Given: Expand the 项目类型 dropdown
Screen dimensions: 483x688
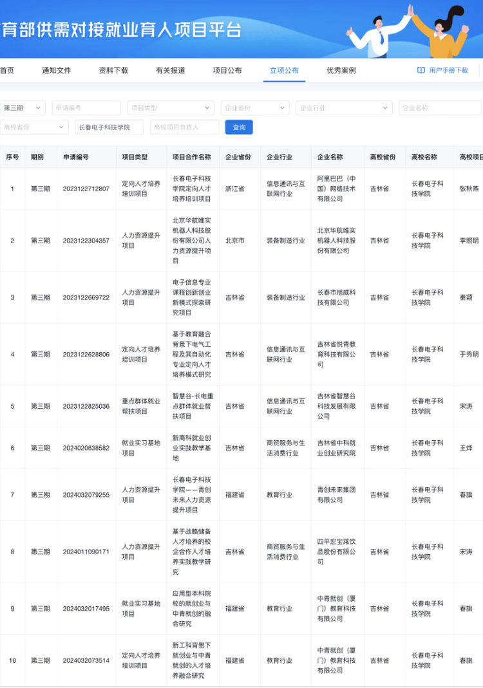Looking at the screenshot, I should [x=171, y=108].
